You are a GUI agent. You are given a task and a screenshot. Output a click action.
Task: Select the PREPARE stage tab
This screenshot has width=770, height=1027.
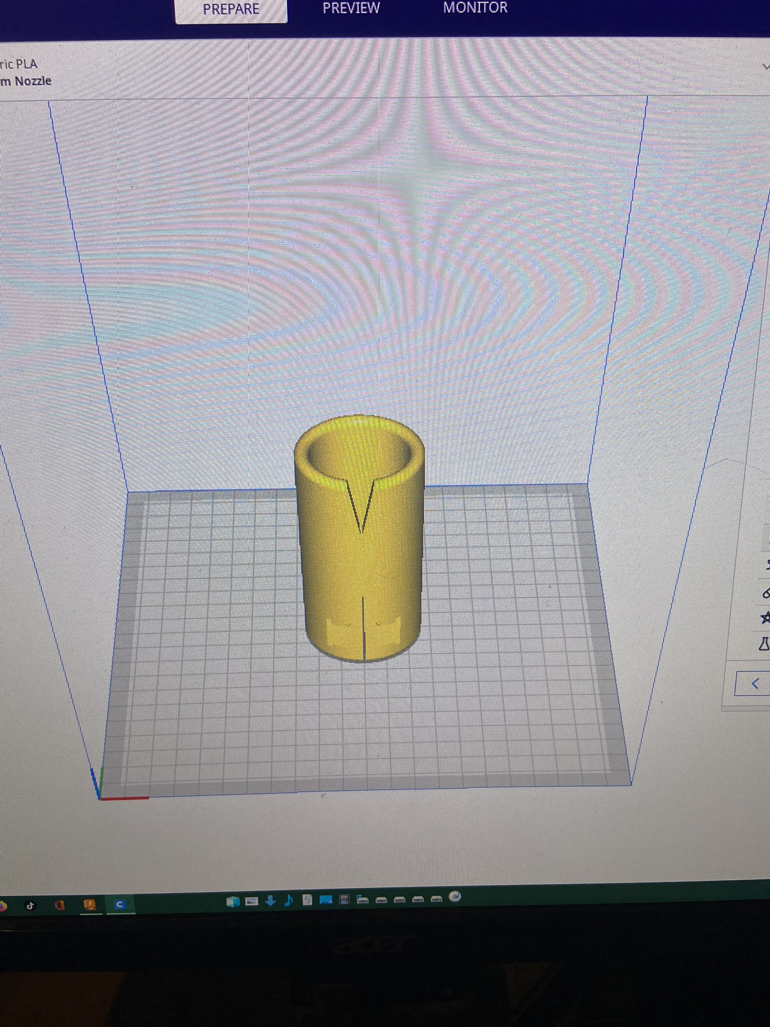tap(231, 10)
